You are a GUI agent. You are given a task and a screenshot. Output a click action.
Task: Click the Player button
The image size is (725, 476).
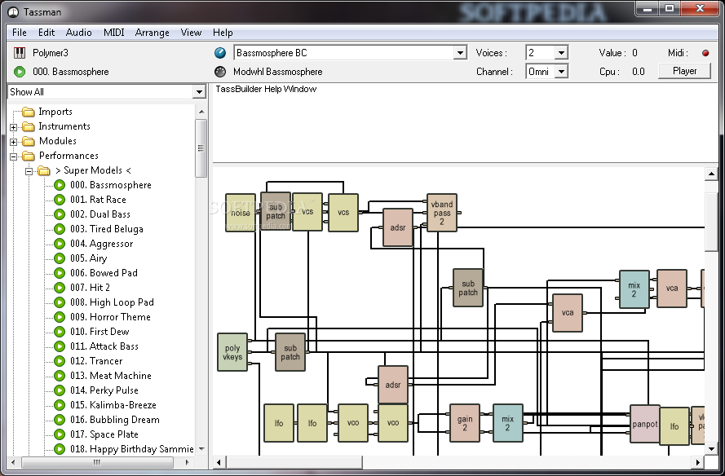coord(684,71)
